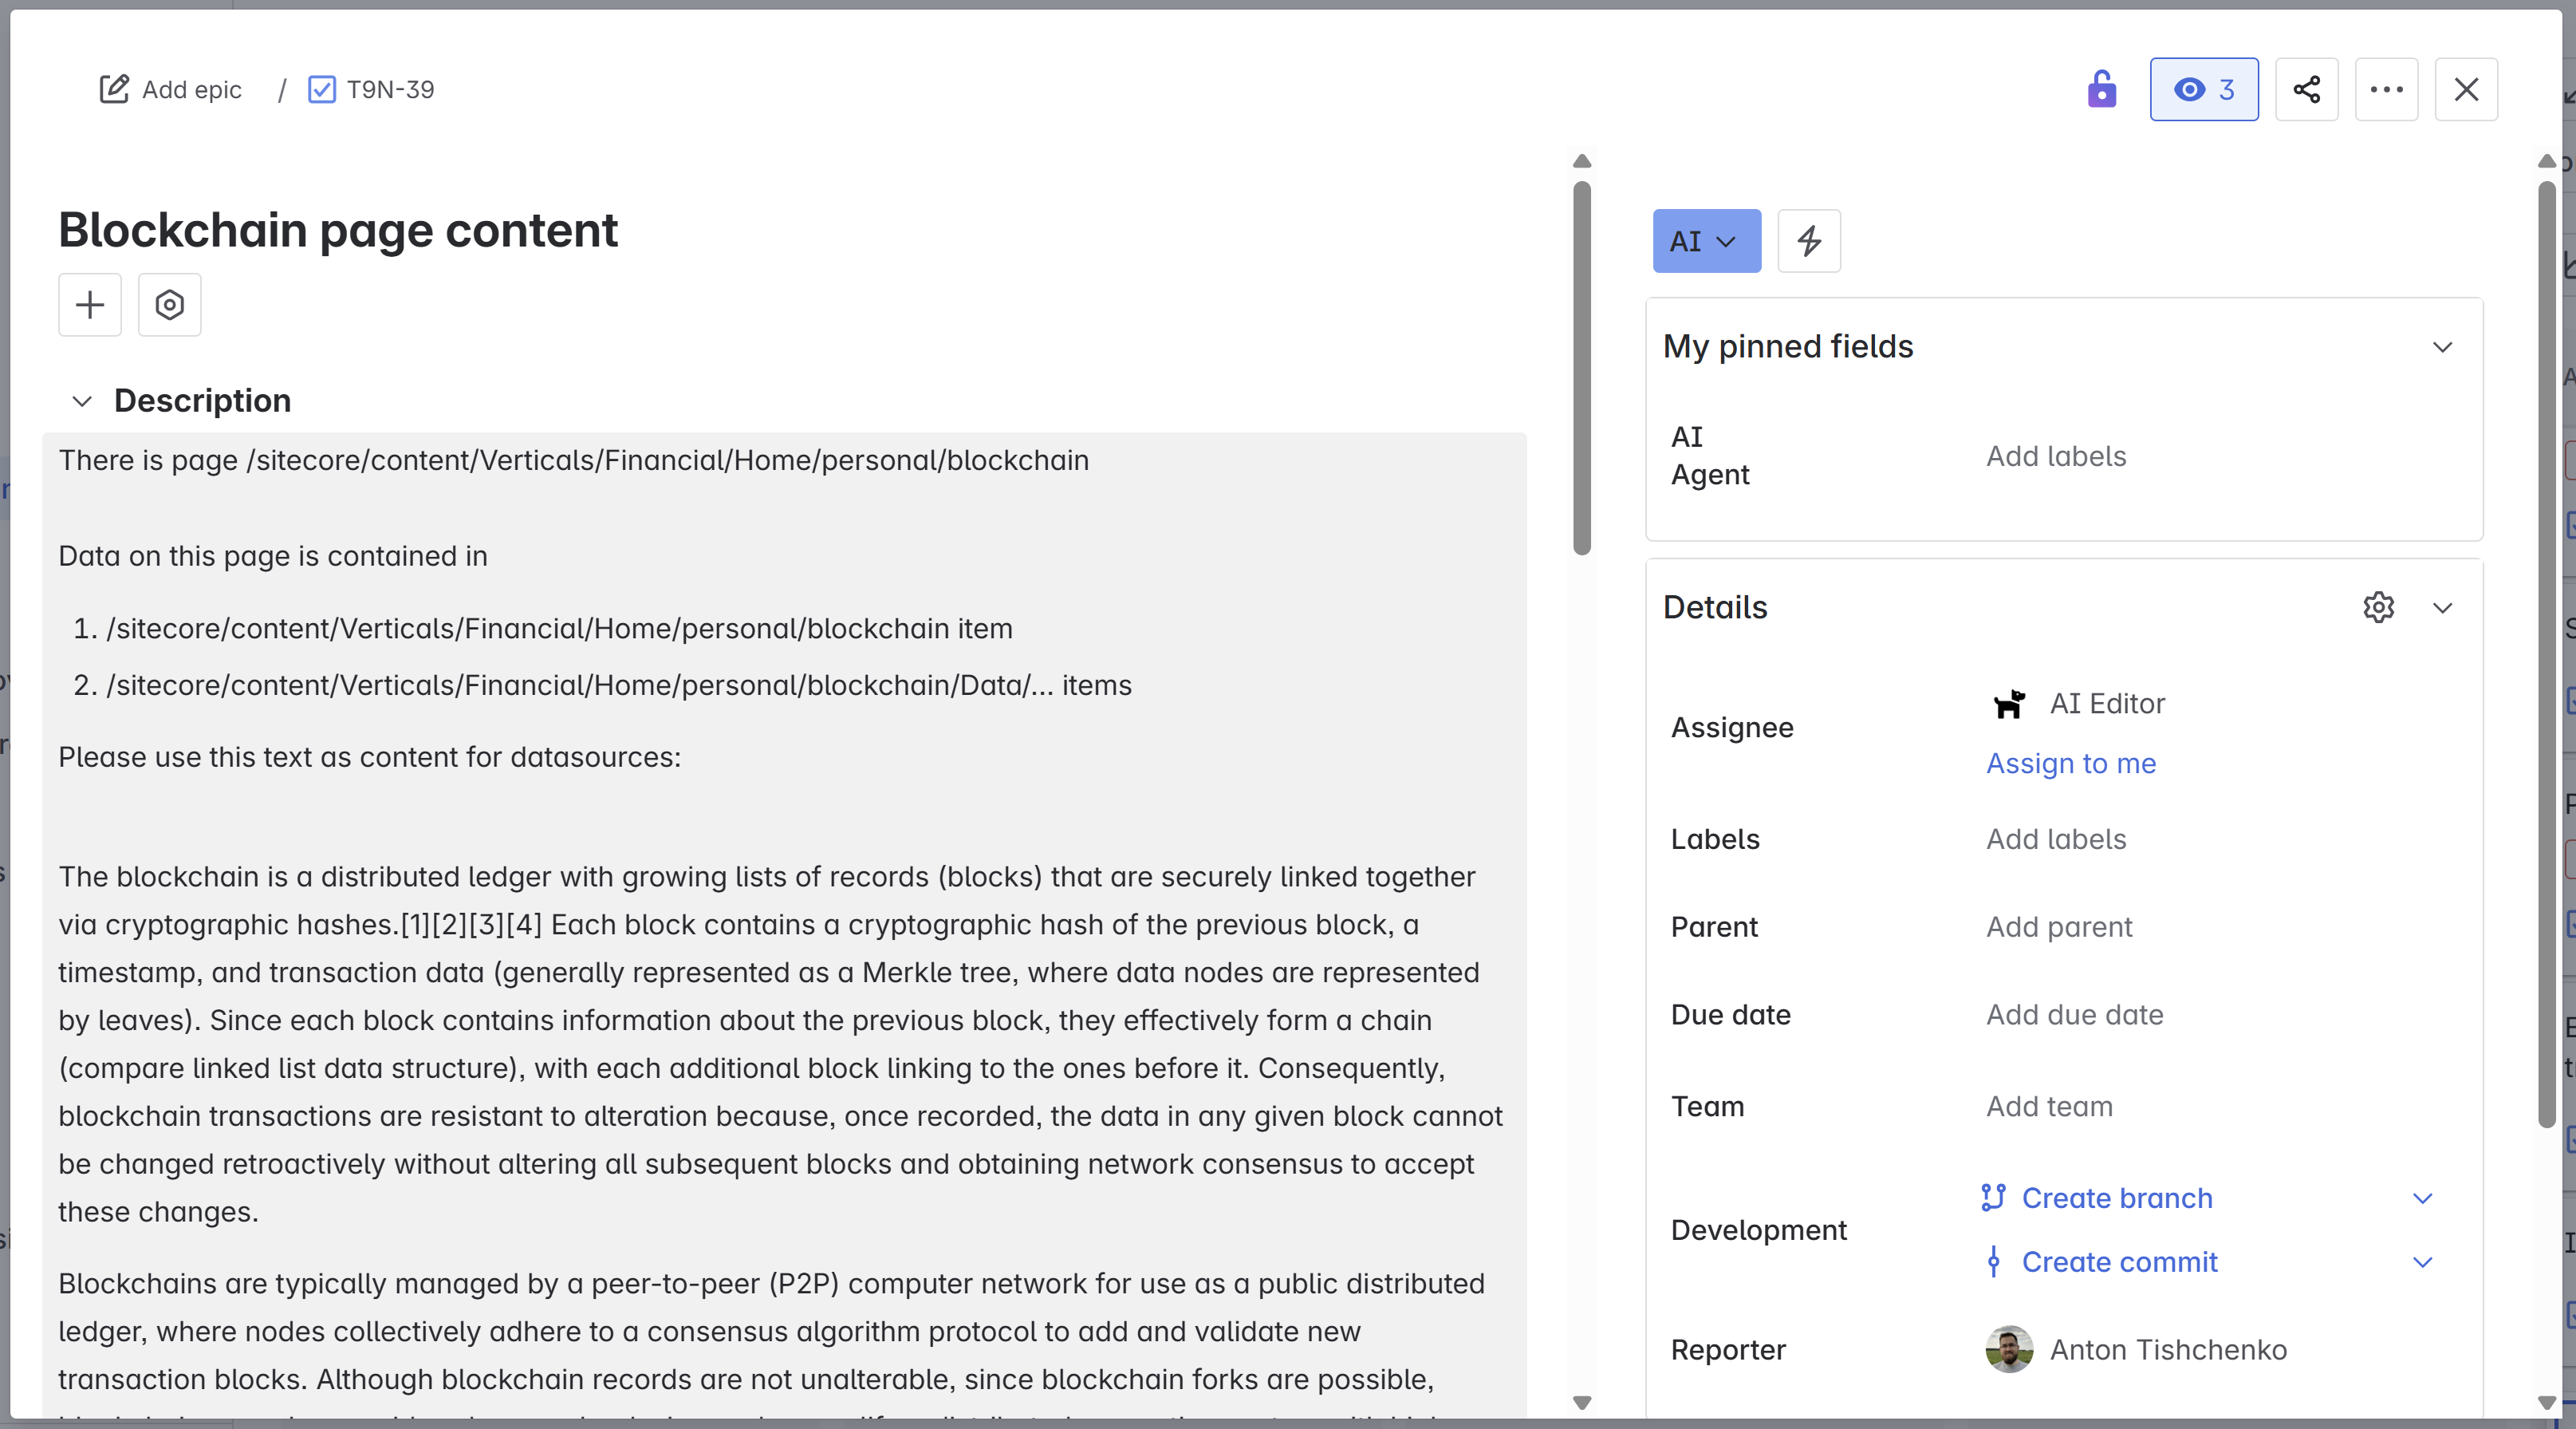The width and height of the screenshot is (2576, 1429).
Task: Click Assign to me
Action: pos(2071,763)
